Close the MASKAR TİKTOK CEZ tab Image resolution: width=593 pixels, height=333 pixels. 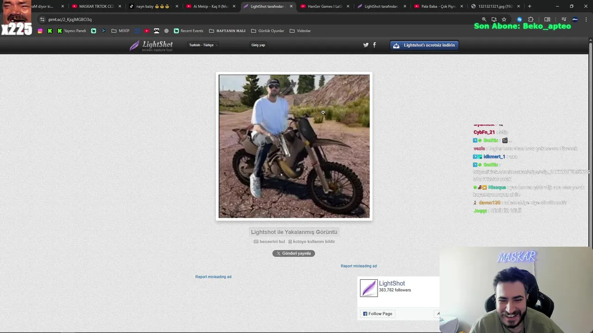click(120, 6)
